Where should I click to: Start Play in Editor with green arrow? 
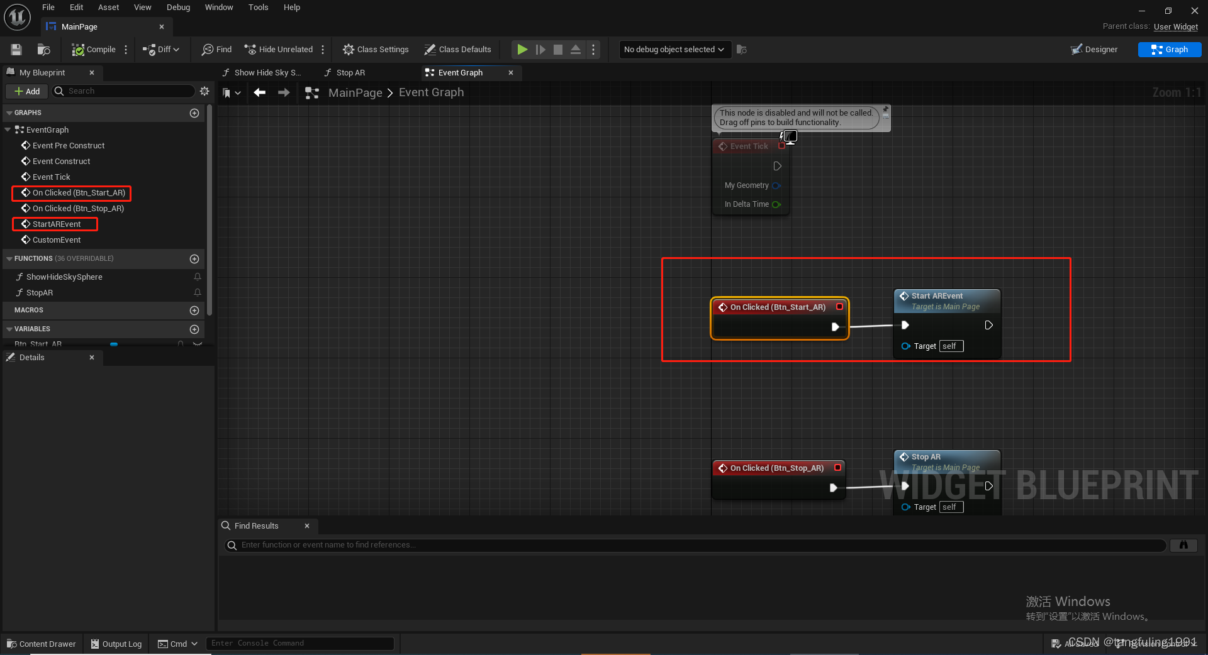tap(522, 50)
